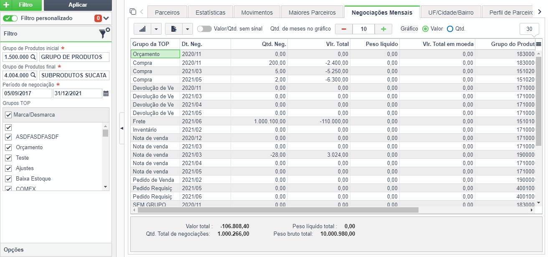
Task: Click the grid horizontal scrollbar thumb
Action: tap(278, 210)
